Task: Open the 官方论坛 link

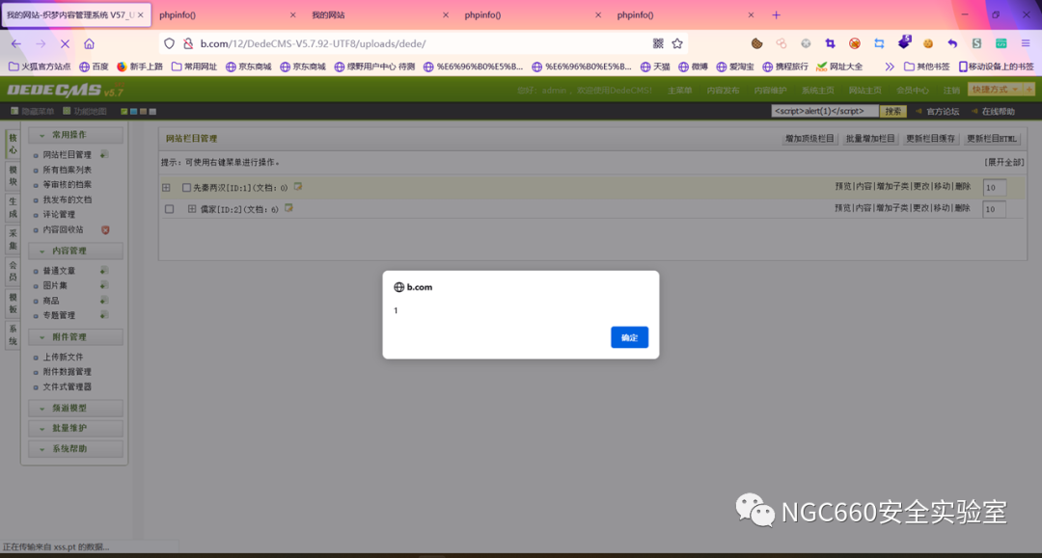Action: [x=943, y=112]
